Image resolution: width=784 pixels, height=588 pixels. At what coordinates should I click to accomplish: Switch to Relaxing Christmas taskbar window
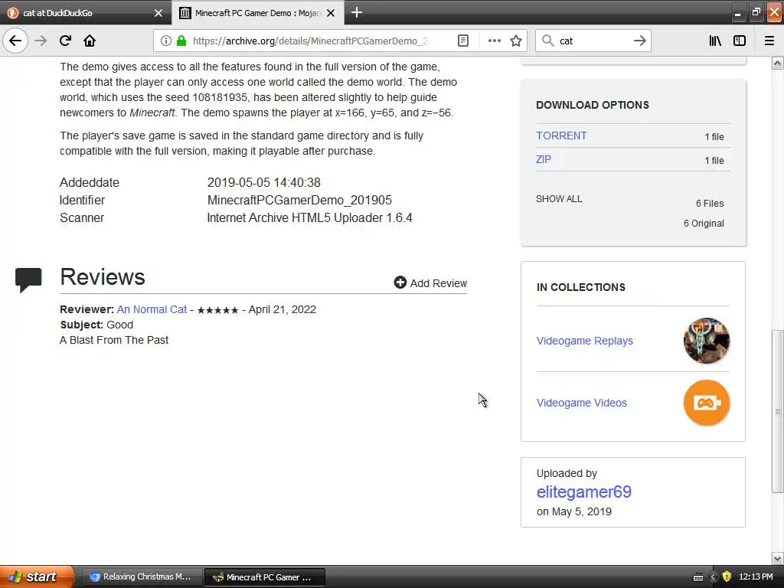pos(142,577)
